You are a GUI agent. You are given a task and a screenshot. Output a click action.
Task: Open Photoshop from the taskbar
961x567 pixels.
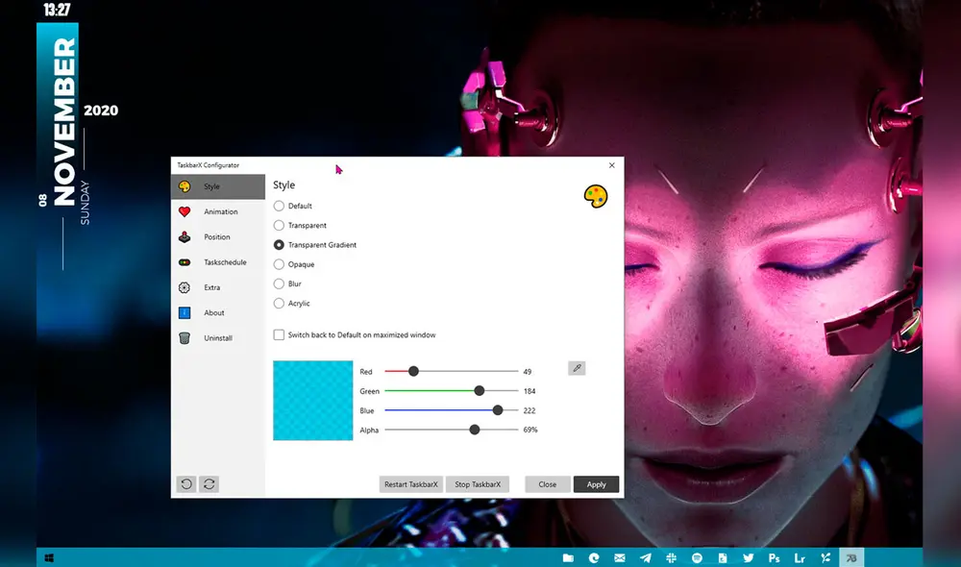(x=774, y=557)
